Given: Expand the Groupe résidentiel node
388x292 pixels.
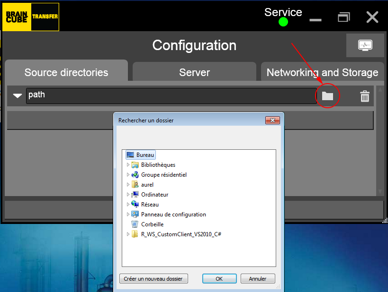Looking at the screenshot, I should point(127,174).
